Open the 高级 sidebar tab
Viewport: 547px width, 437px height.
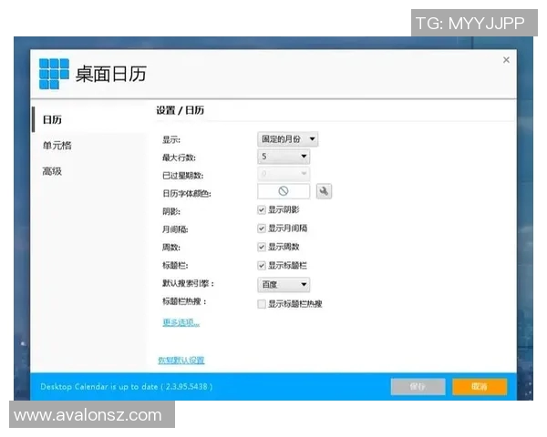click(52, 171)
